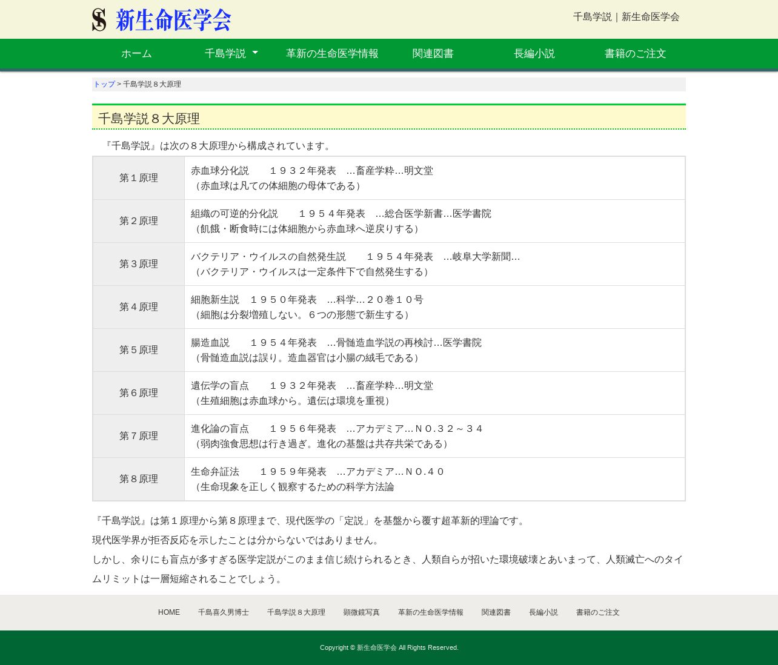Click the 腸造血説 description cell
The height and width of the screenshot is (665, 778).
(x=434, y=350)
